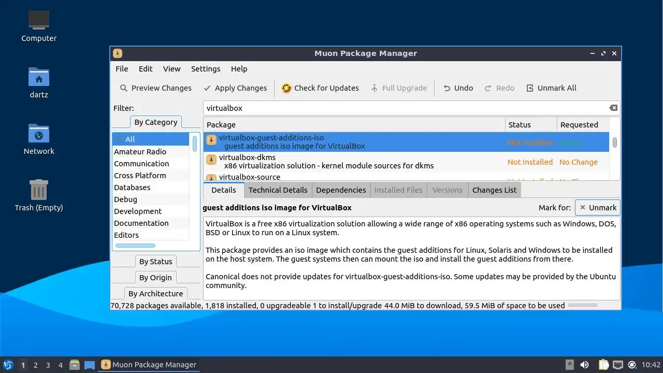Select Debug category

[x=151, y=199]
